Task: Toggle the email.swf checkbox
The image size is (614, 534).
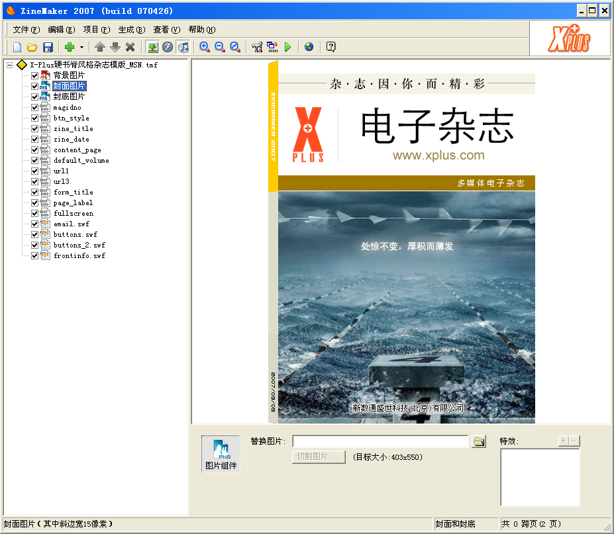Action: click(x=35, y=224)
